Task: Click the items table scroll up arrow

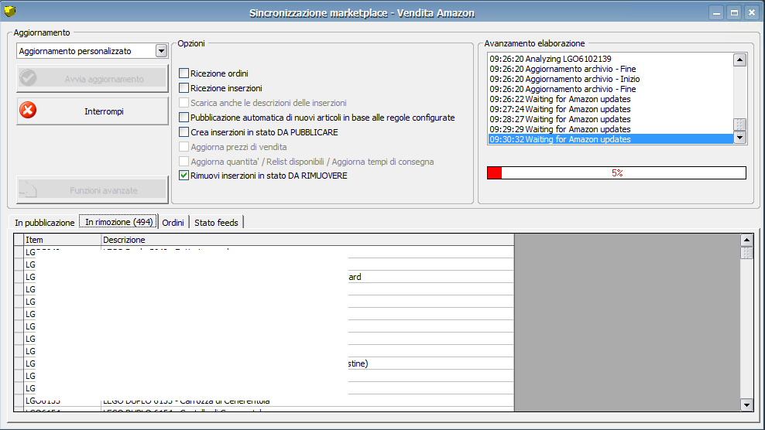Action: coord(746,240)
